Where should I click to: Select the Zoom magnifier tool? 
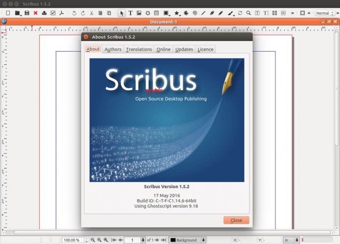tap(249, 13)
